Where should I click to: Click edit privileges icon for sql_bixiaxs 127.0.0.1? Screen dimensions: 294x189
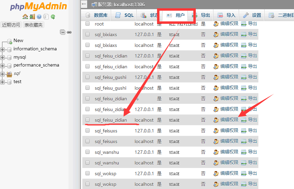(x=216, y=34)
